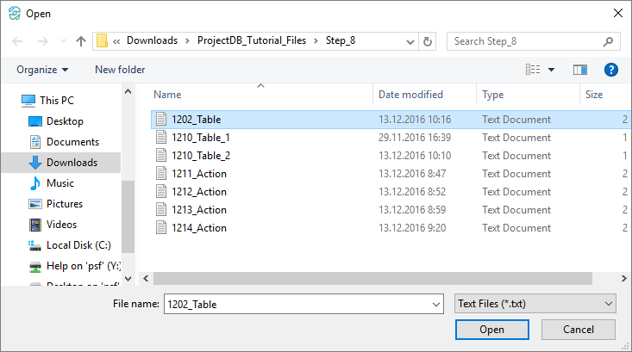Select the 1210_Table_1 file
632x352 pixels.
[x=200, y=138]
